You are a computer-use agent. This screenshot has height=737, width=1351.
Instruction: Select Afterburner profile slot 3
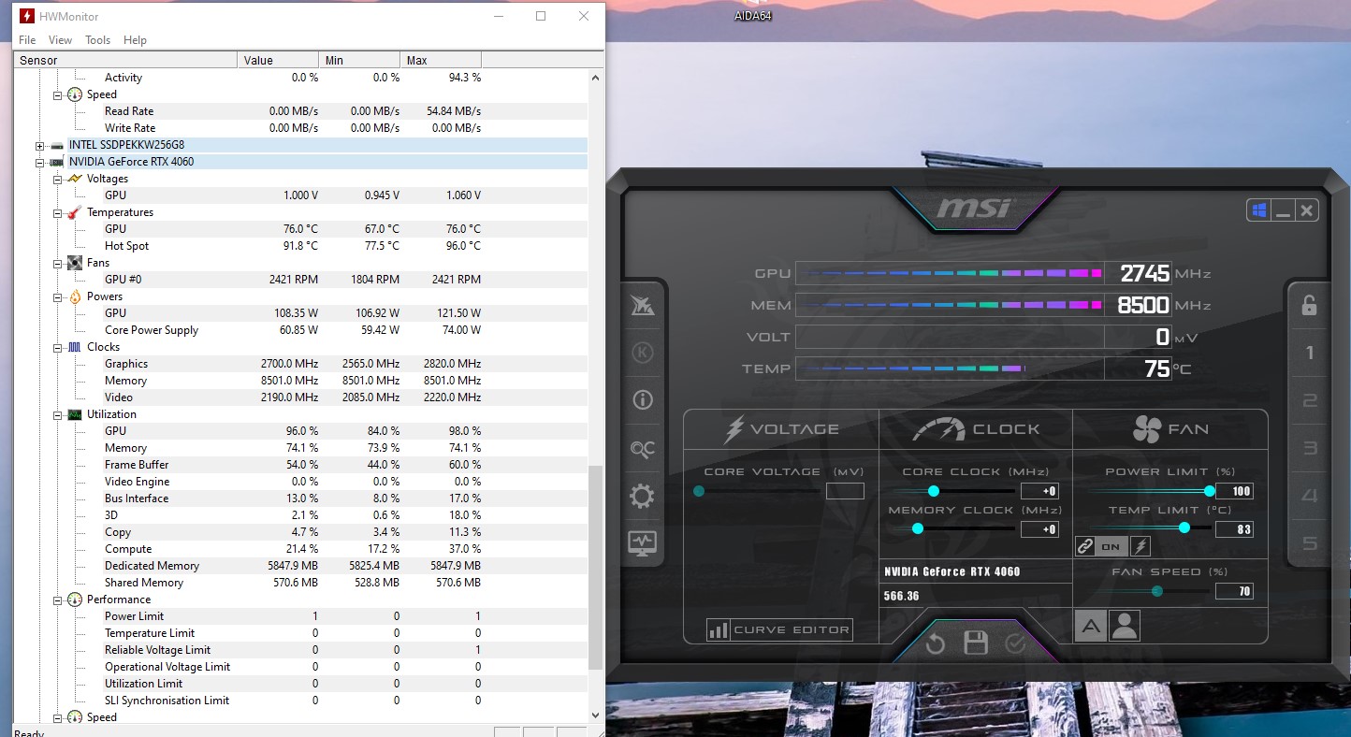pos(1310,448)
